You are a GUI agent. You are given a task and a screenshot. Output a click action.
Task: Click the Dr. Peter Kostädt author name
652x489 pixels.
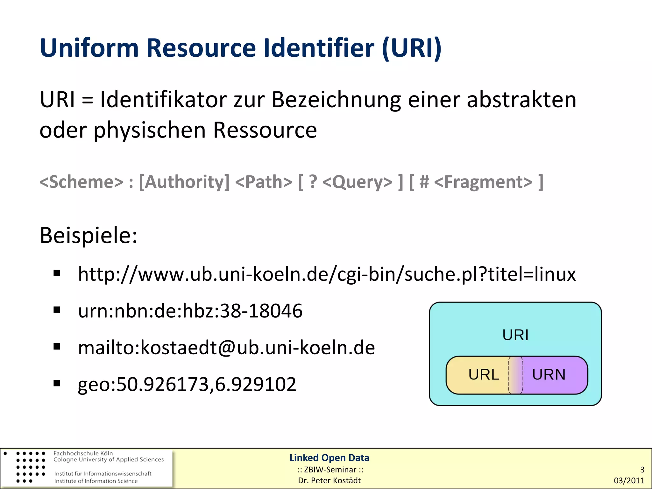coord(329,480)
